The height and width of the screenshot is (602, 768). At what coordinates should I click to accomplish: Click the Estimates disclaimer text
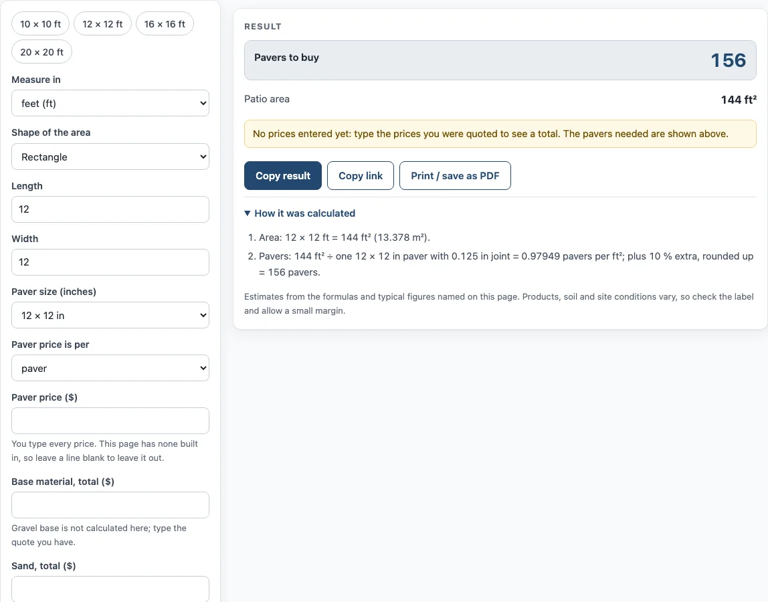[499, 304]
